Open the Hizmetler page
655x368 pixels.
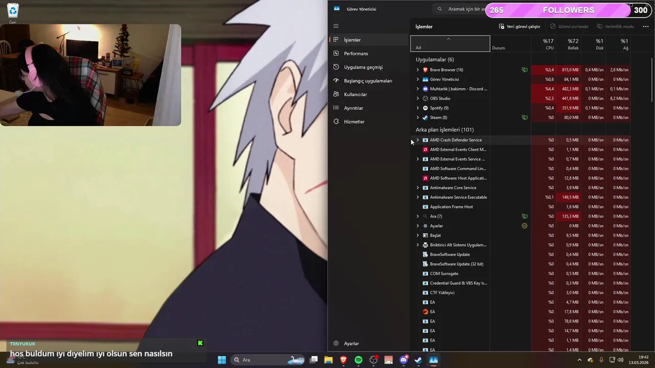368,122
